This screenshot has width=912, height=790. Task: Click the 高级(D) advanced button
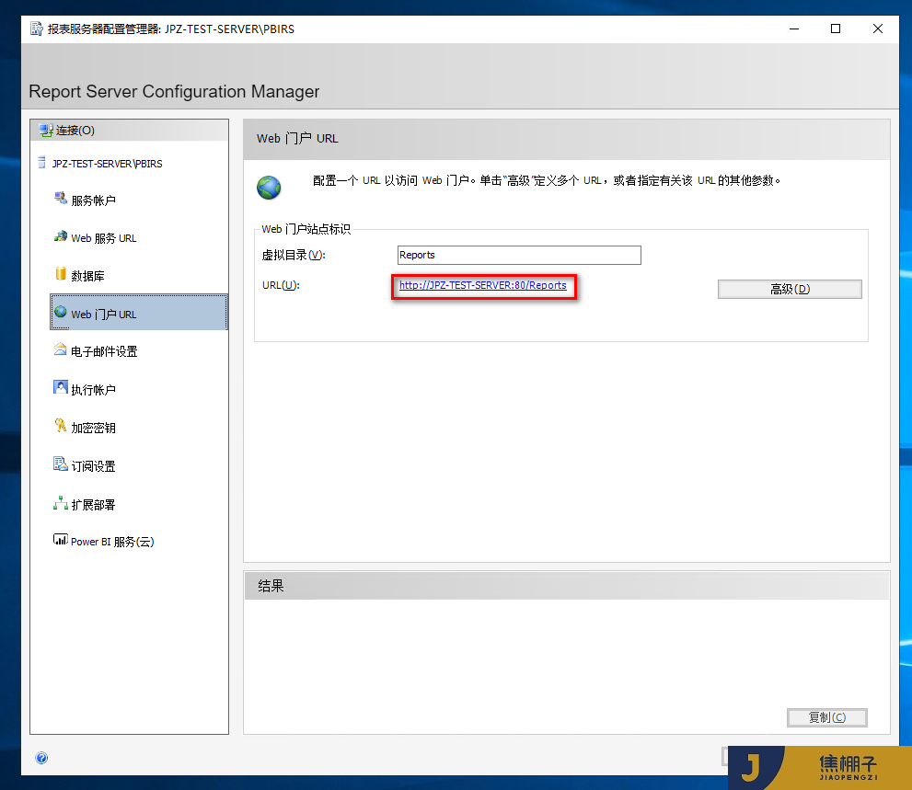[x=789, y=288]
